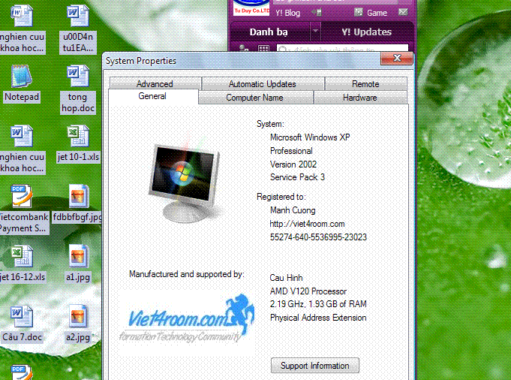The image size is (511, 380).
Task: Click the Windows monitor image in System Properties
Action: [x=185, y=183]
